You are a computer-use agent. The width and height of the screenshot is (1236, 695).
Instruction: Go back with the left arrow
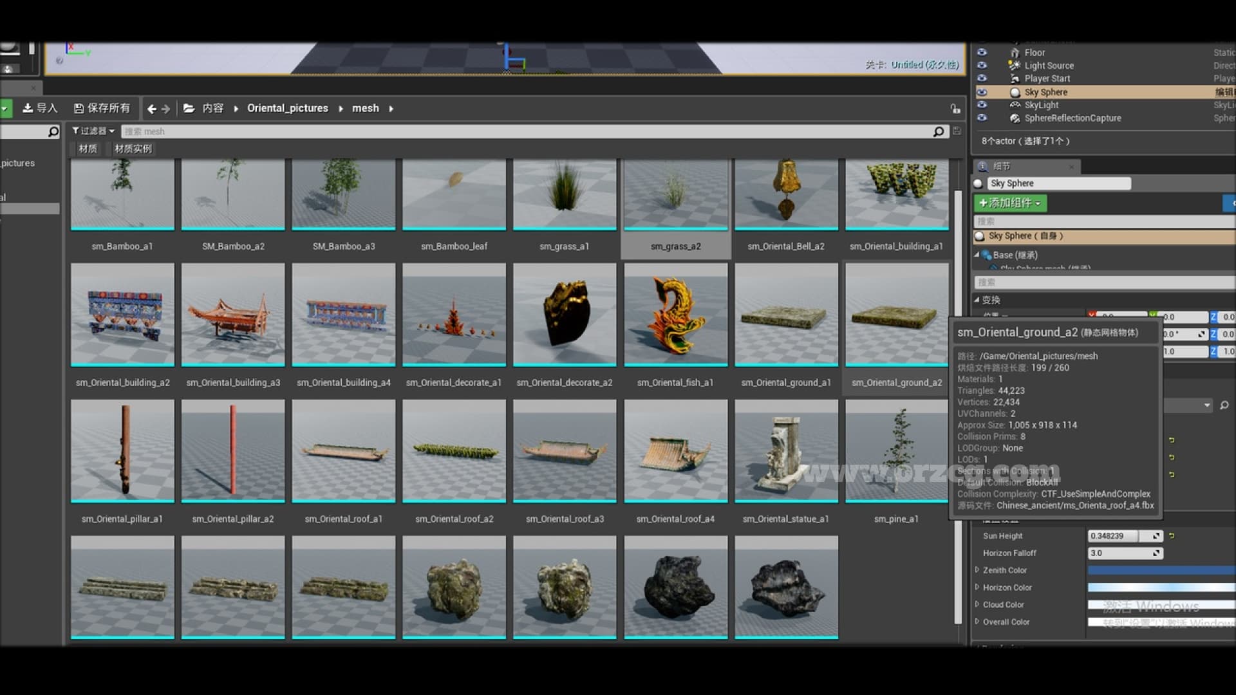pos(151,109)
